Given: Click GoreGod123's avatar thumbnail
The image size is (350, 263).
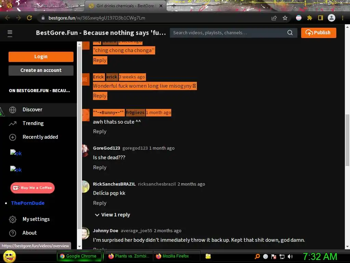Looking at the screenshot, I should point(85,151).
